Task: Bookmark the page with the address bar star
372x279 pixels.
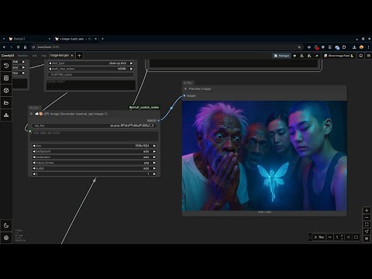Action: (299, 47)
